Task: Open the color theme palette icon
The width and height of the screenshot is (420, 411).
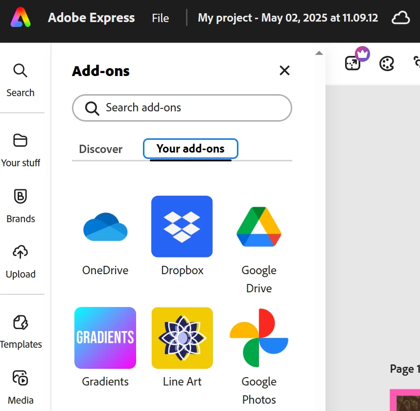Action: click(x=387, y=64)
